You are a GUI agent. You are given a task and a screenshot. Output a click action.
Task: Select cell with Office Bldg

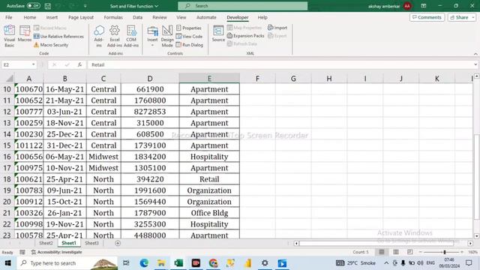coord(209,213)
